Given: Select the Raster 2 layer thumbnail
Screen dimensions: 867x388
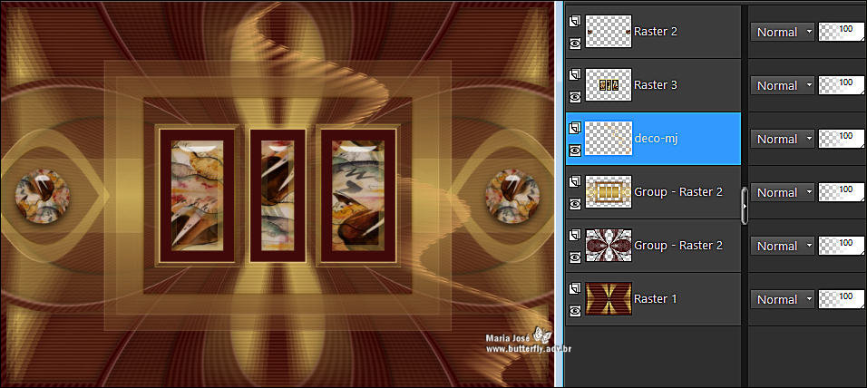Looking at the screenshot, I should (x=609, y=32).
